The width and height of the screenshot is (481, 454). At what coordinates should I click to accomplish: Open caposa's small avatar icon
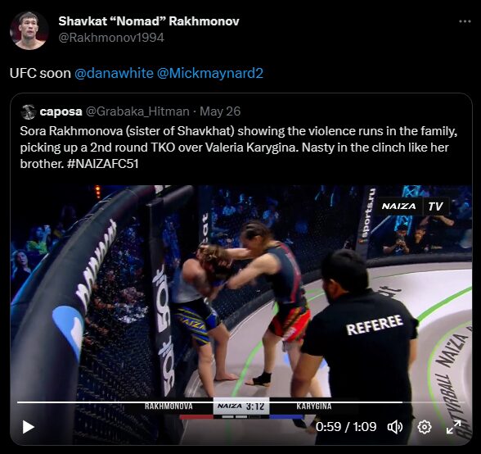tap(28, 111)
